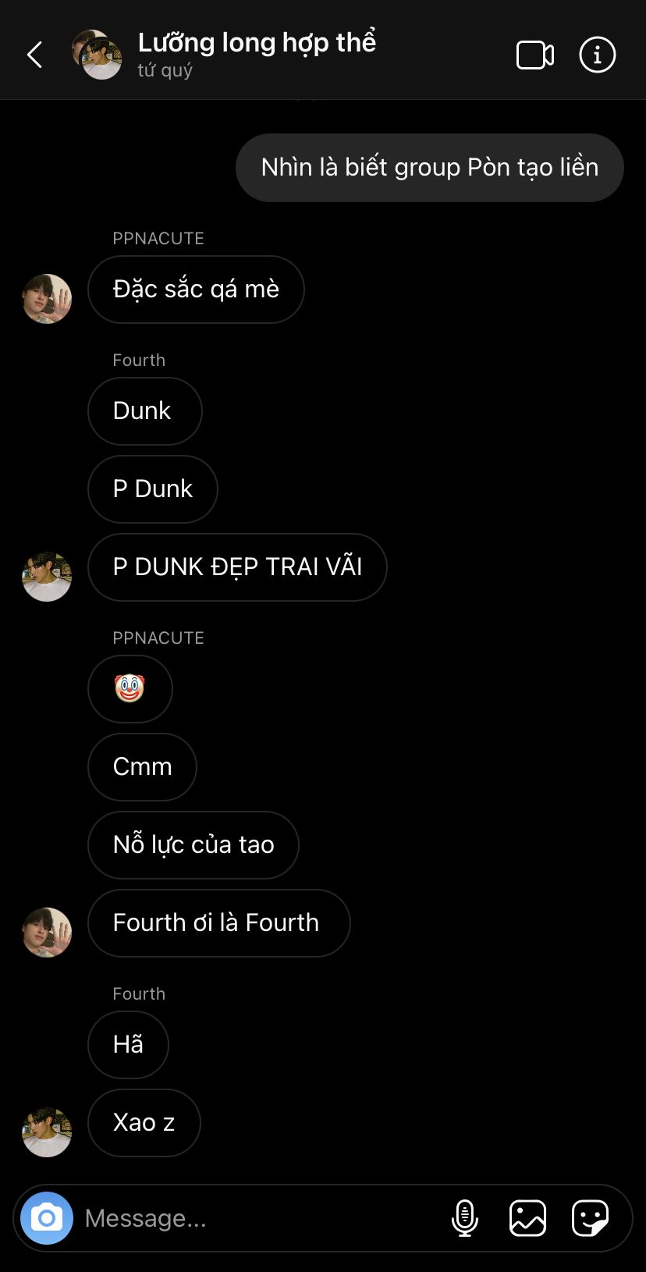This screenshot has height=1272, width=646.
Task: Tap avatar beside Đặc sắc qá mè
Action: pos(47,298)
